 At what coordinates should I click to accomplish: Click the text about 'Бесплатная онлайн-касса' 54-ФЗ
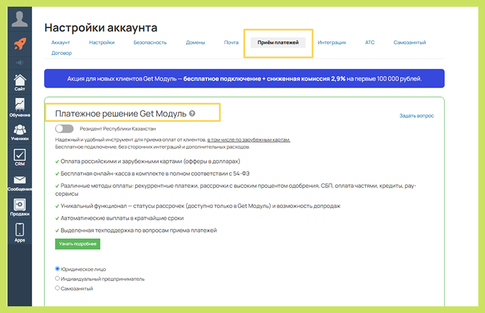tap(155, 173)
